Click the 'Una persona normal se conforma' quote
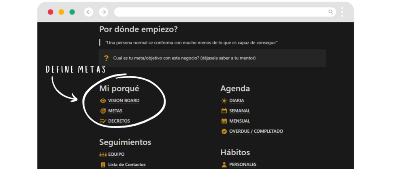 192,43
